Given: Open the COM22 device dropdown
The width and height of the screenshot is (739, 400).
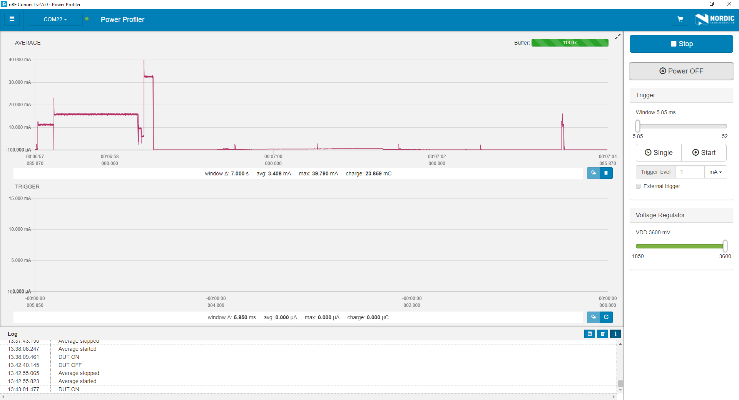Looking at the screenshot, I should coord(55,19).
